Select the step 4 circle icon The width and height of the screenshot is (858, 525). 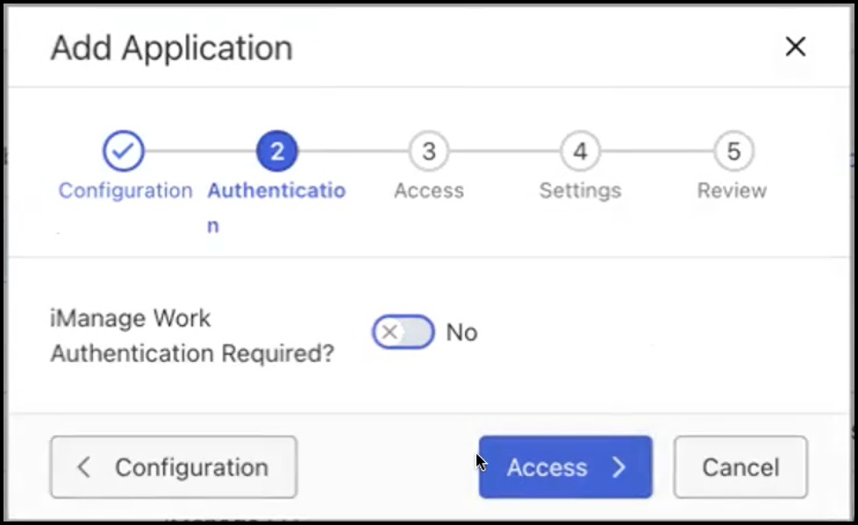pos(580,152)
